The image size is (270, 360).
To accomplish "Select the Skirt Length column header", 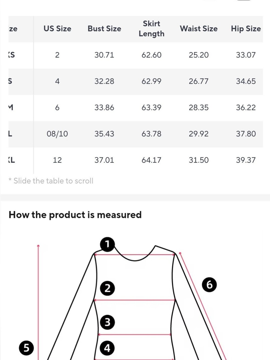I will tap(151, 29).
